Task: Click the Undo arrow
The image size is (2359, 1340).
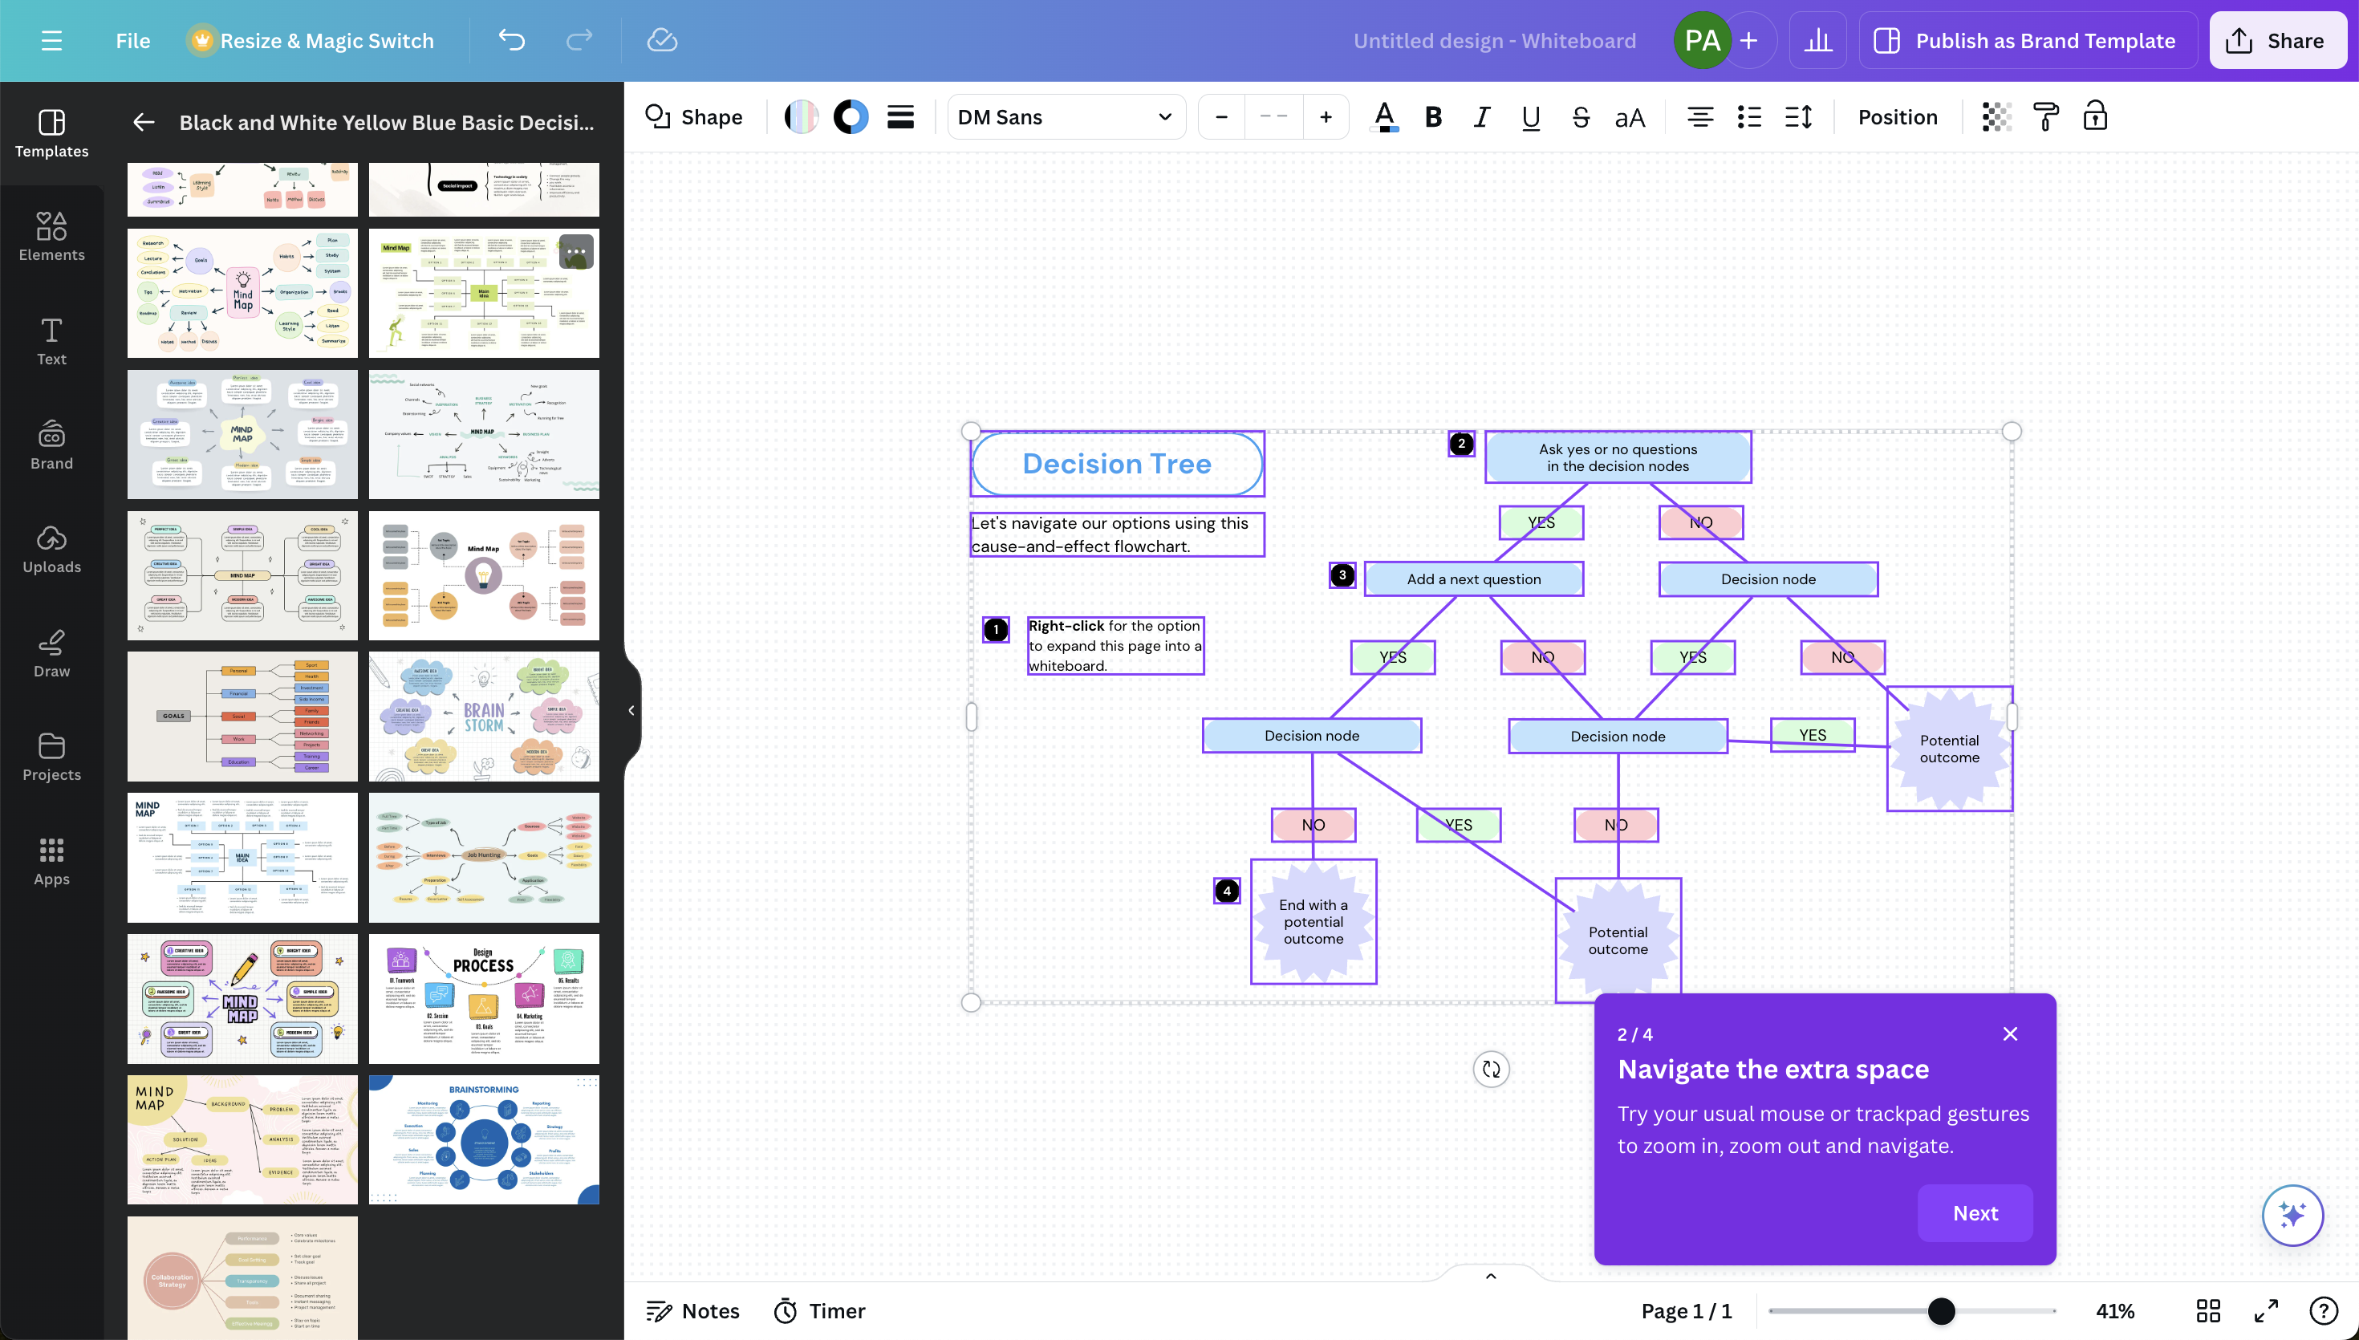Action: pos(512,40)
